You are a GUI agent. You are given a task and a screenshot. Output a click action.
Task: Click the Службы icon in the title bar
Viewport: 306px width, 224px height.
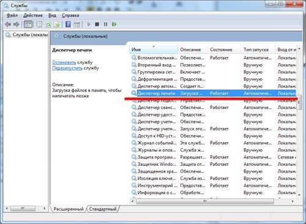coord(6,6)
